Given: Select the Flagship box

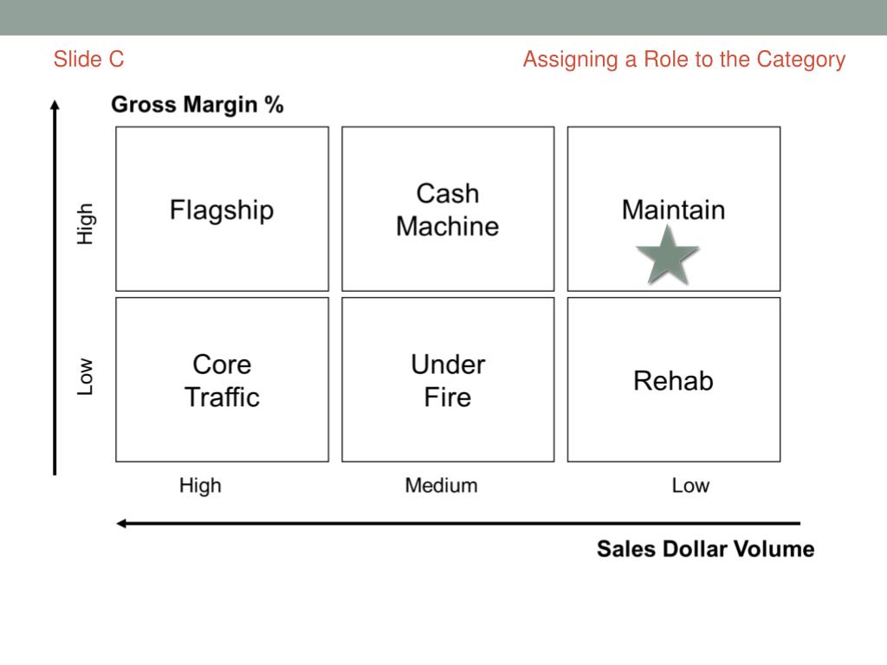Looking at the screenshot, I should pos(222,210).
